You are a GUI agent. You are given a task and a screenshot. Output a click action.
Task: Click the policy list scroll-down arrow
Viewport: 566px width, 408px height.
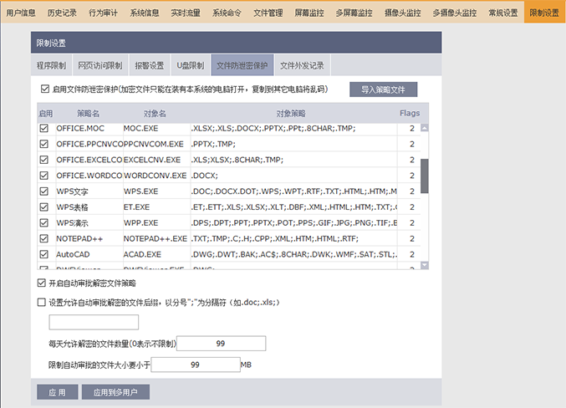coord(425,265)
